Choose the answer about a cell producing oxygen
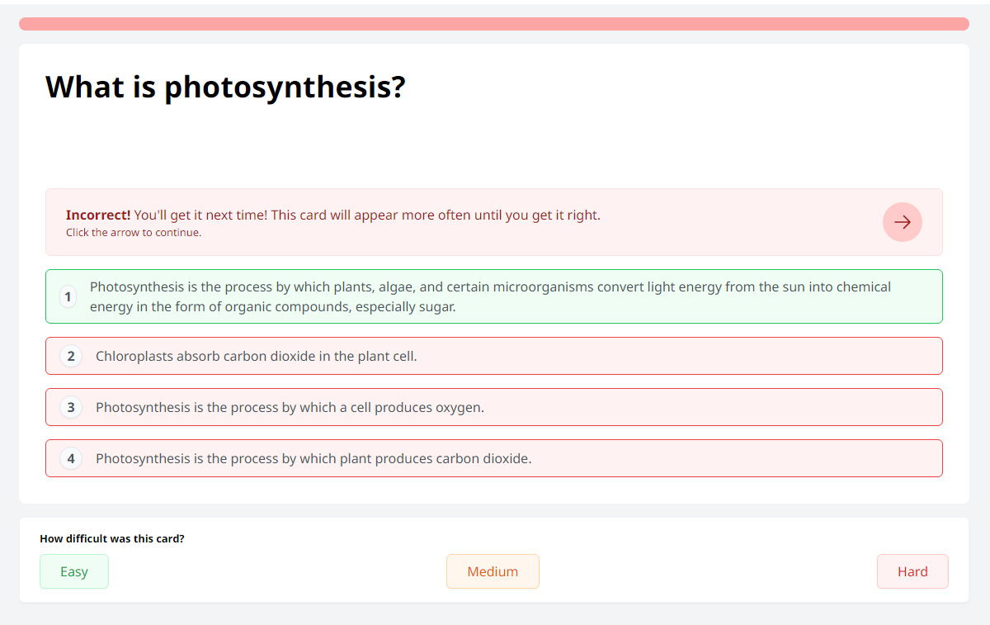This screenshot has height=625, width=990. click(x=494, y=407)
